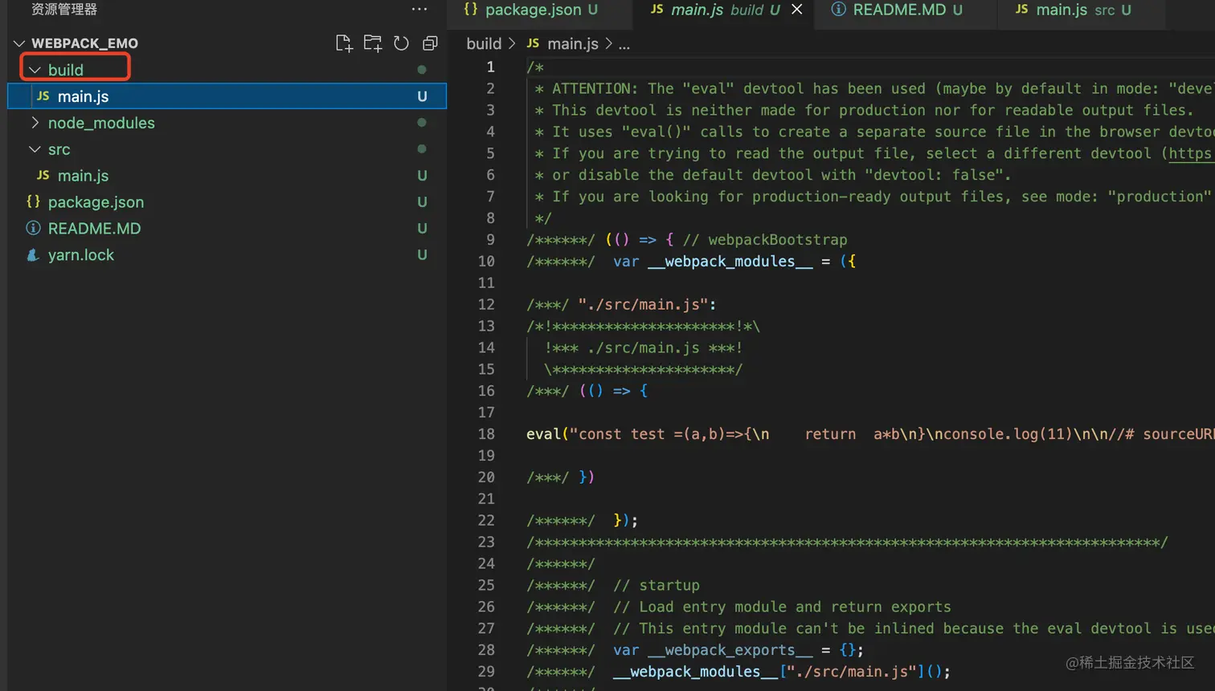
Task: Collapse the WEBPACK_EMO root section
Action: tap(19, 43)
